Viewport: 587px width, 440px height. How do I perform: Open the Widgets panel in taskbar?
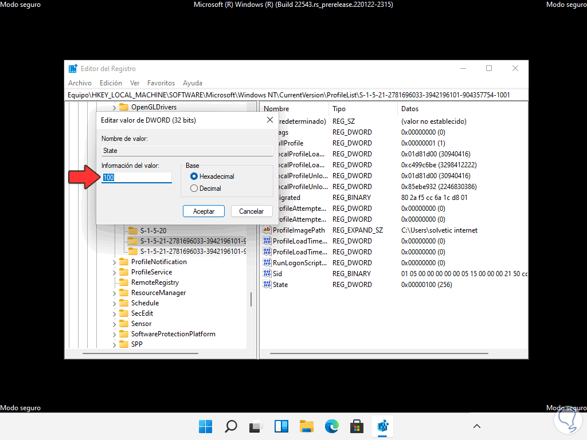281,426
